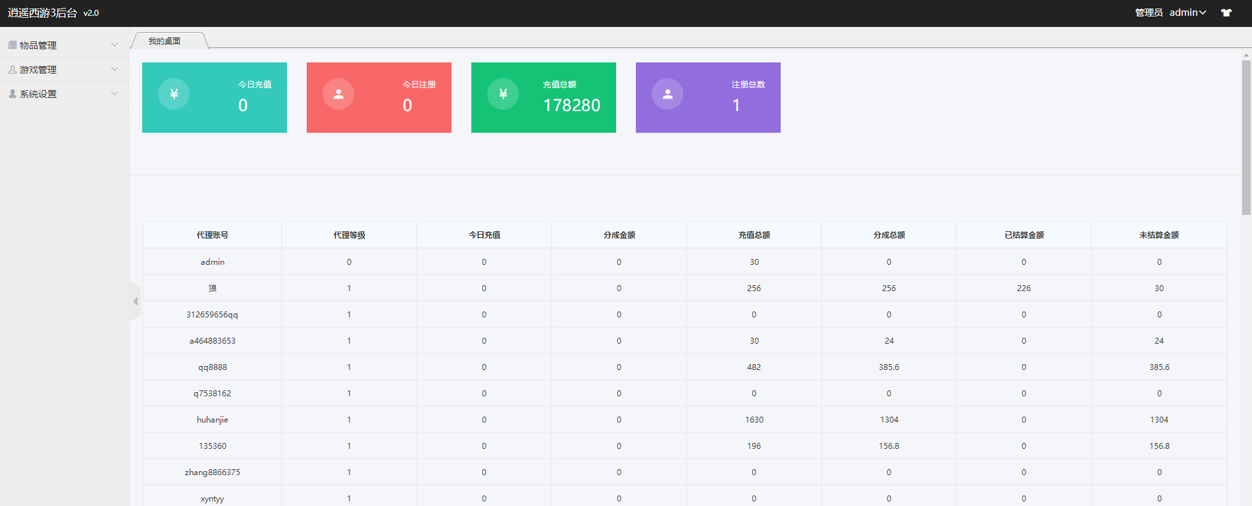Click the yen icon on 今日充值 card
This screenshot has width=1252, height=506.
(x=174, y=94)
